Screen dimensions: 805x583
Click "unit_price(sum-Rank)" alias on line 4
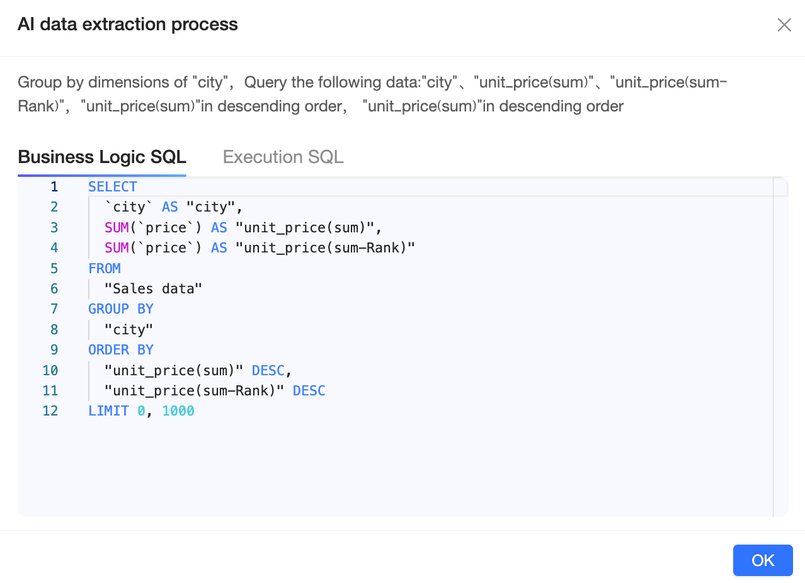[x=325, y=247]
